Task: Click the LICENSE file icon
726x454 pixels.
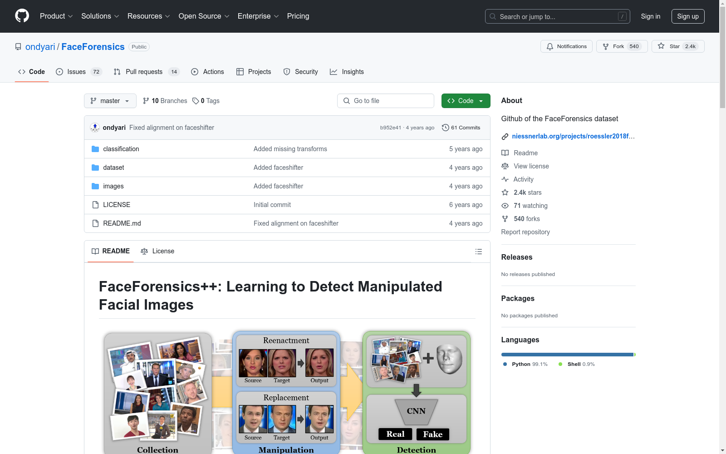Action: 95,205
